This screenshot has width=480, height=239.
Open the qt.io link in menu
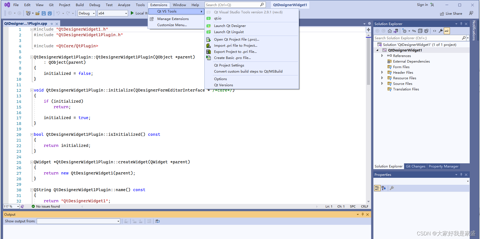coord(217,18)
